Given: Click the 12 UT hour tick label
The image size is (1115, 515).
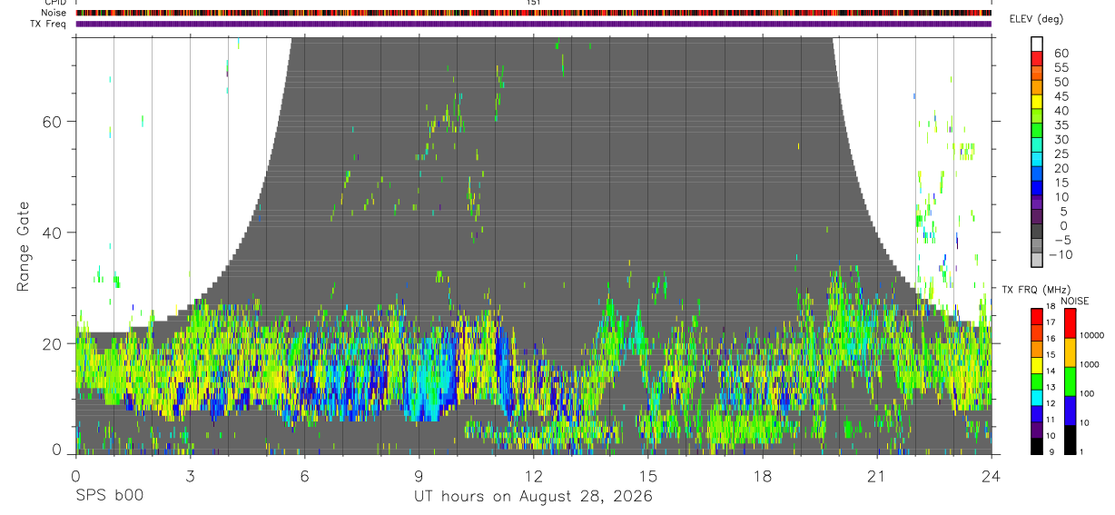Looking at the screenshot, I should (x=534, y=476).
